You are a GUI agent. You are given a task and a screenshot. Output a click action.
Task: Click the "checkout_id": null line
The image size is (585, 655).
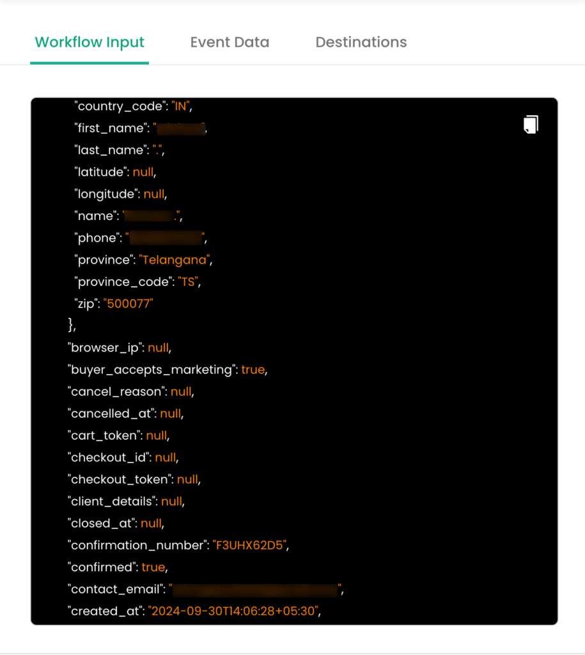123,457
